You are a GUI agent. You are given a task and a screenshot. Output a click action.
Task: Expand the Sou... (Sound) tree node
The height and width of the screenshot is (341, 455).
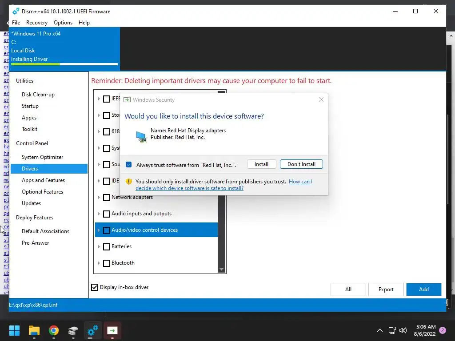[99, 164]
